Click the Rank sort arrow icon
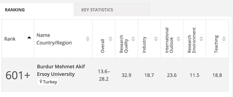Screen dimensions: 233x97 tap(29, 38)
